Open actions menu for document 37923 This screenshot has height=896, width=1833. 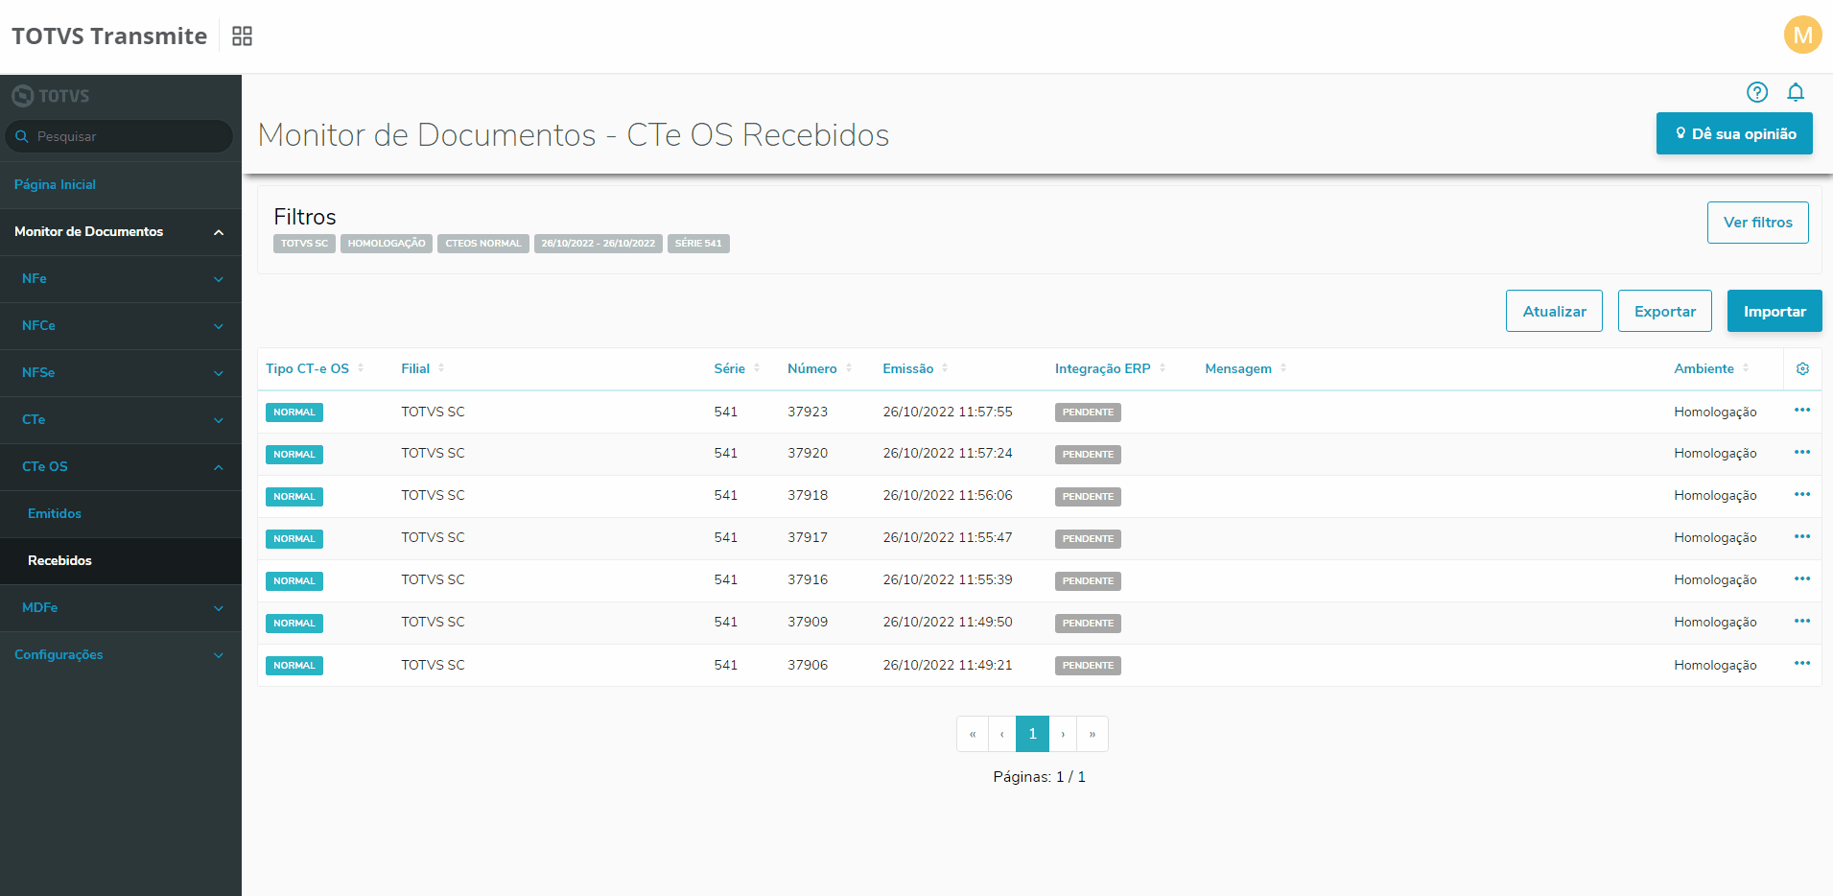click(1802, 411)
